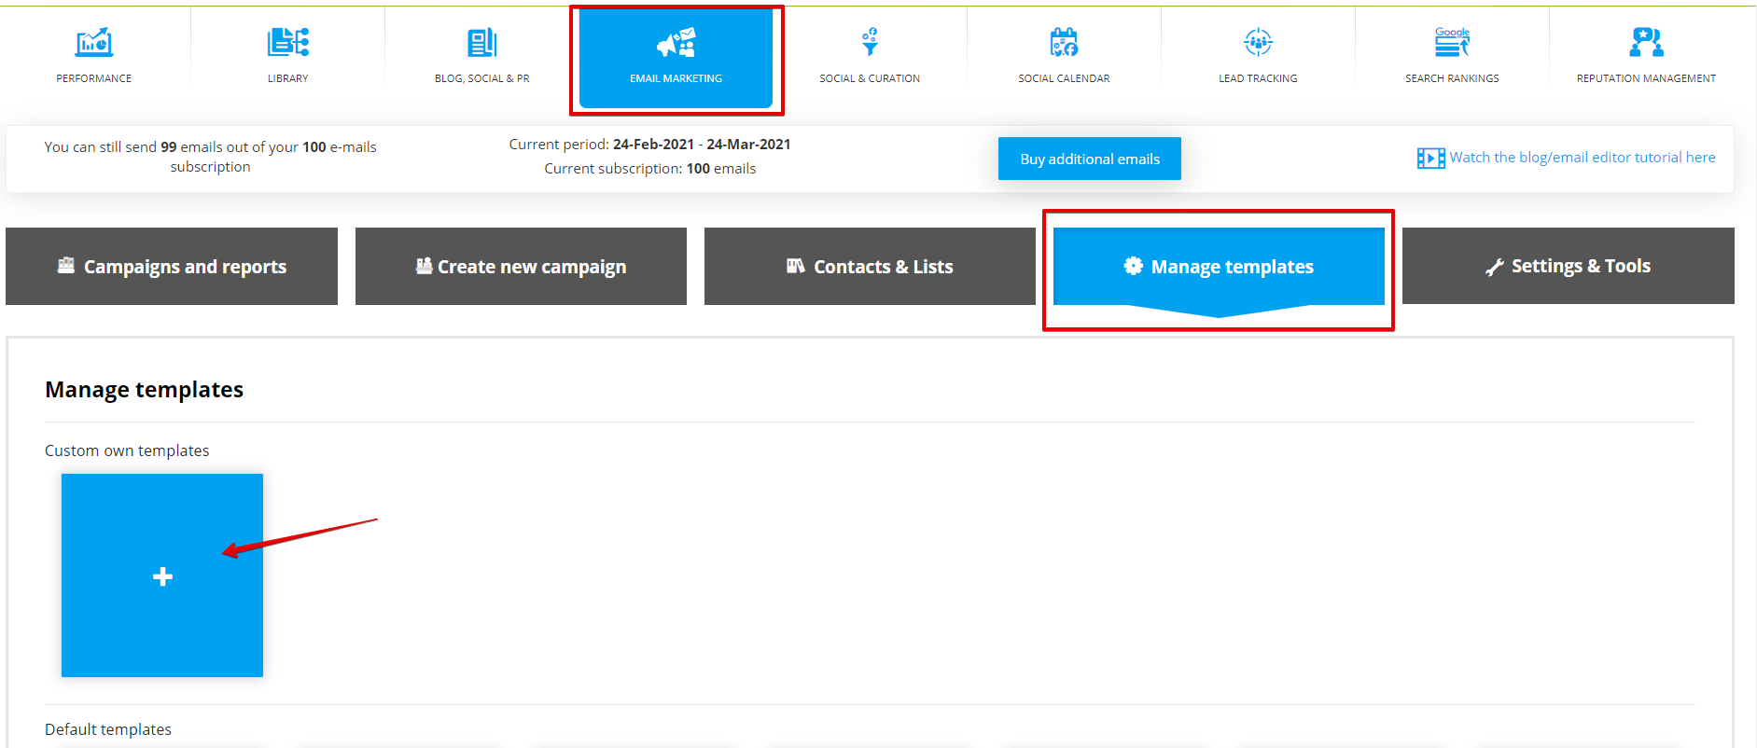Click Buy additional emails button
This screenshot has height=748, width=1757.
pyautogui.click(x=1090, y=159)
